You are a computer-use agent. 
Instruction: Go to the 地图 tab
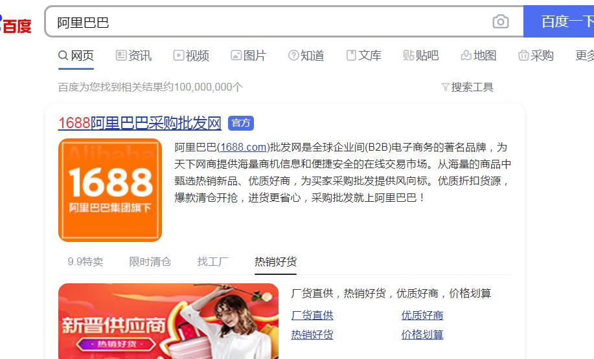[x=479, y=56]
